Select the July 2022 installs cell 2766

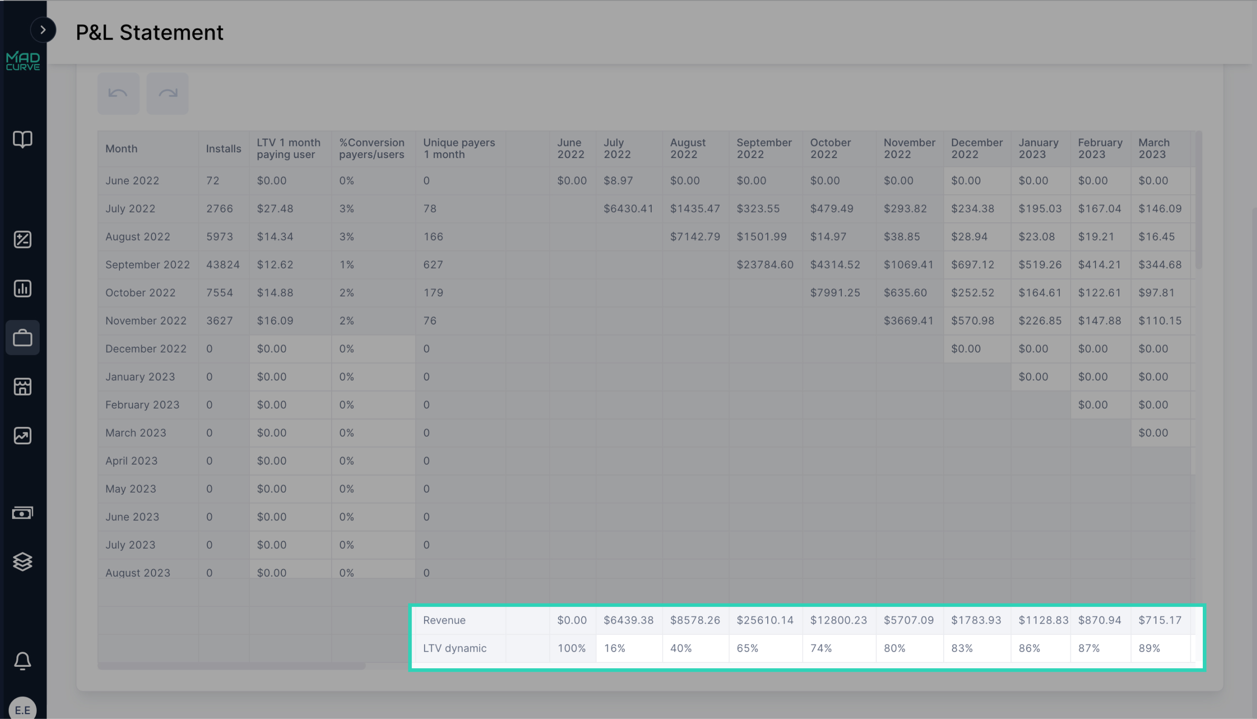pyautogui.click(x=219, y=209)
